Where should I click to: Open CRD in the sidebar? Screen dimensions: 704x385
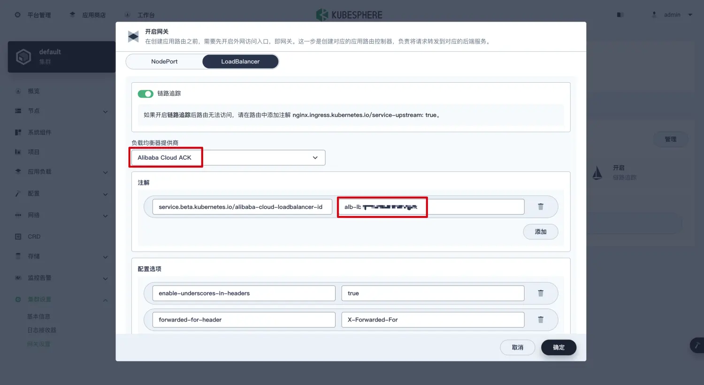pyautogui.click(x=34, y=237)
